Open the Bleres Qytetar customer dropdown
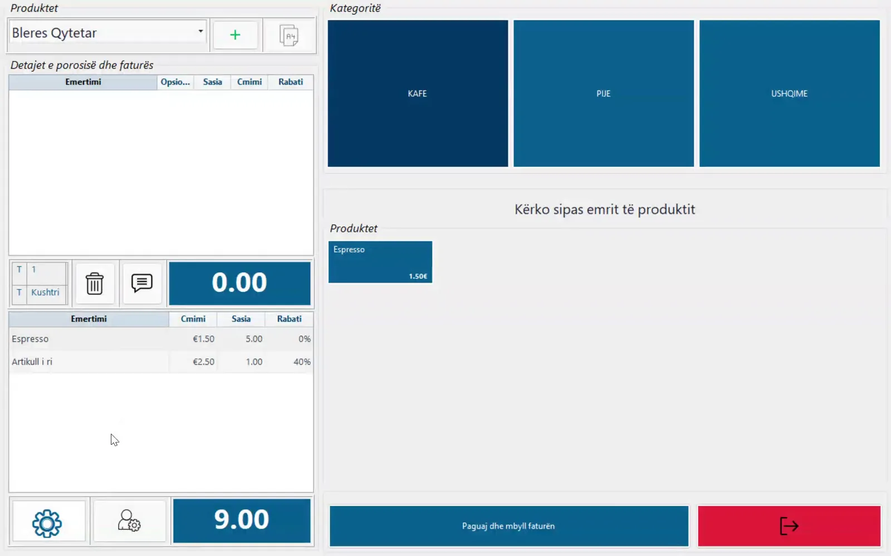The image size is (891, 556). tap(107, 32)
